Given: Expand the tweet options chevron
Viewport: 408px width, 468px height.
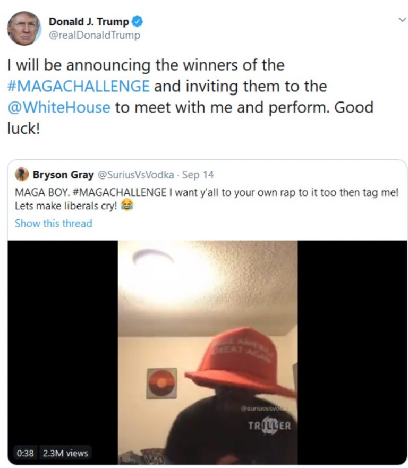Looking at the screenshot, I should pyautogui.click(x=402, y=20).
